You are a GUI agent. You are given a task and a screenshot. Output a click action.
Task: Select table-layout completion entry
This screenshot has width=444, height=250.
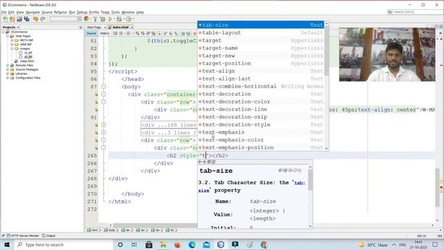click(x=261, y=33)
